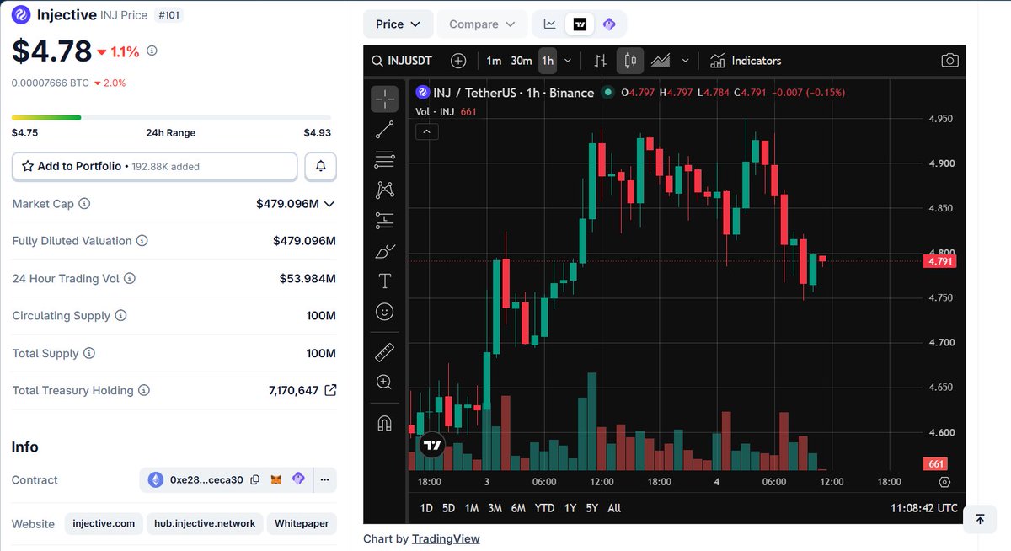The height and width of the screenshot is (551, 1011).
Task: Open Total Treasury Holding external link
Action: [x=330, y=390]
